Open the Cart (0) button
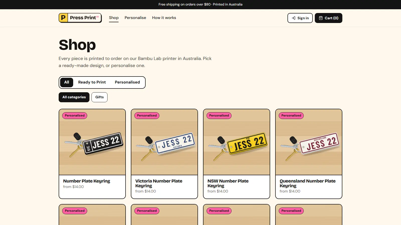Viewport: 401px width, 225px height. pos(329,18)
